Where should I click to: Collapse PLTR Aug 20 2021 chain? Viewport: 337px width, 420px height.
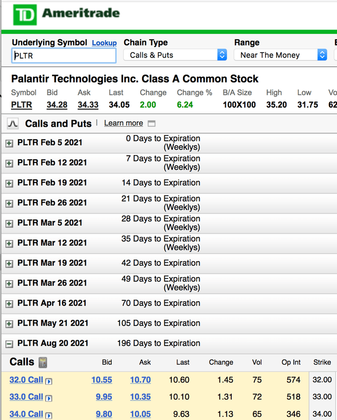click(x=9, y=344)
